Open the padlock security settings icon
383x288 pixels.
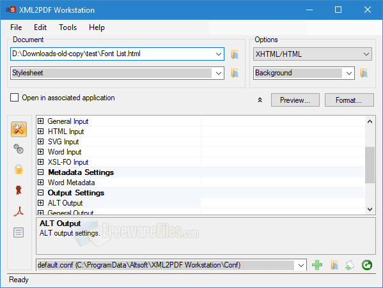(19, 169)
